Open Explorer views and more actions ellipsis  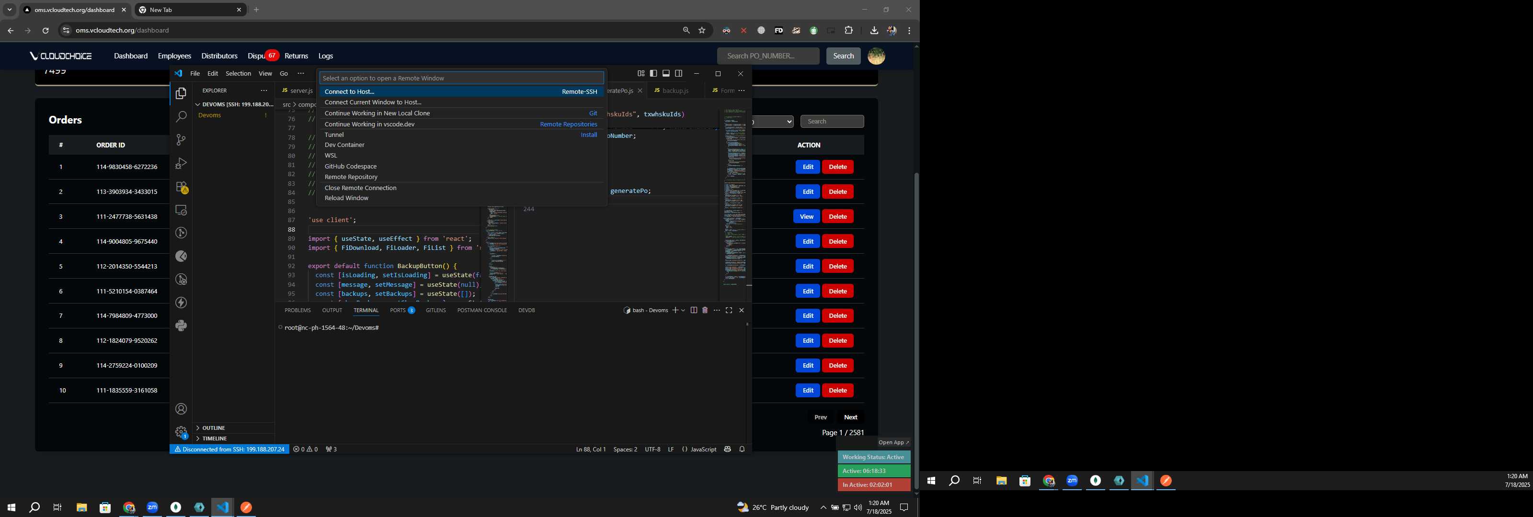pos(263,90)
